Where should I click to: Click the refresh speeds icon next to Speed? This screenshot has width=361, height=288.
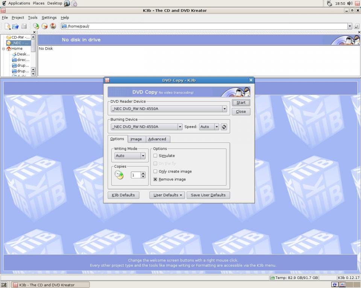pyautogui.click(x=224, y=127)
